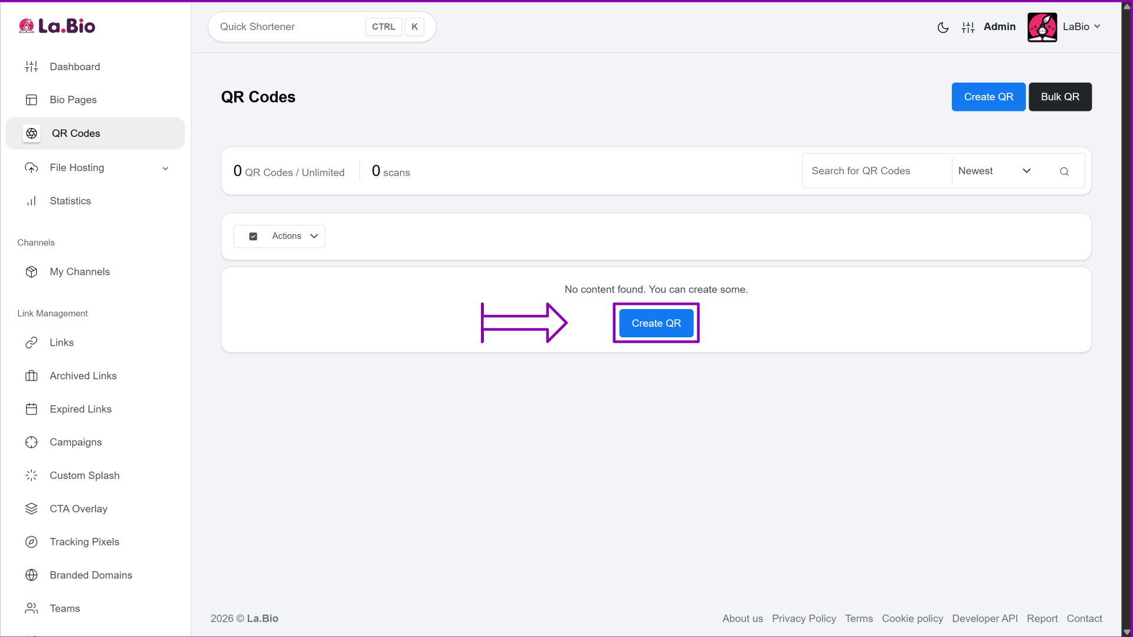
Task: Click the CTA Overlay layers icon
Action: point(31,508)
